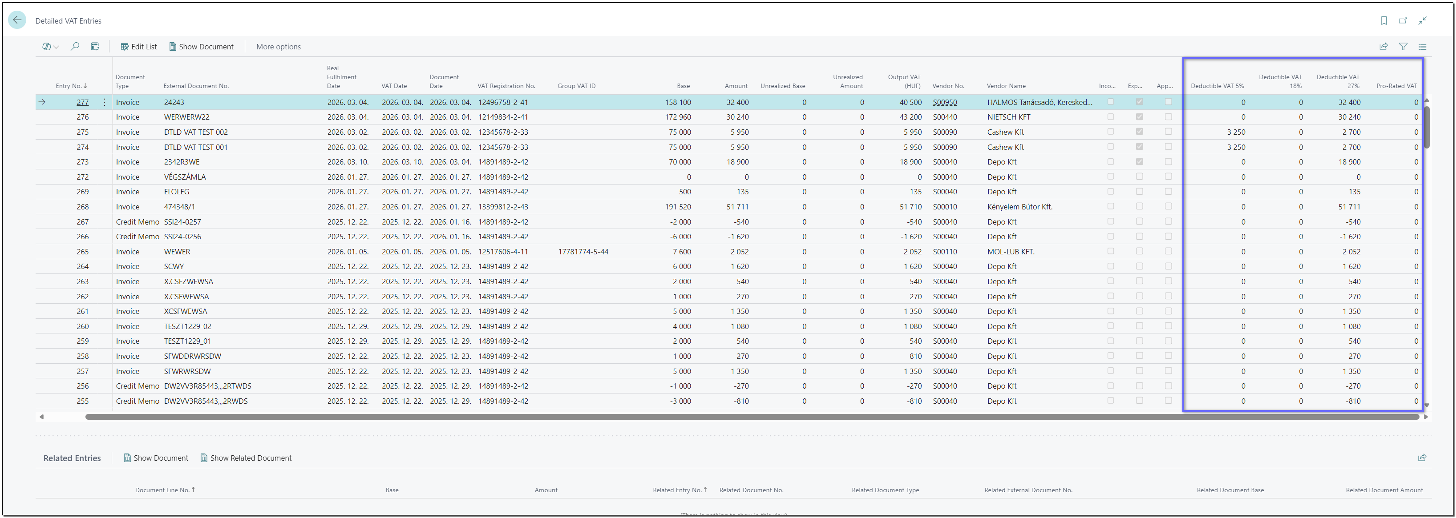The image size is (1456, 518).
Task: Open the list view layout icon
Action: tap(1422, 47)
